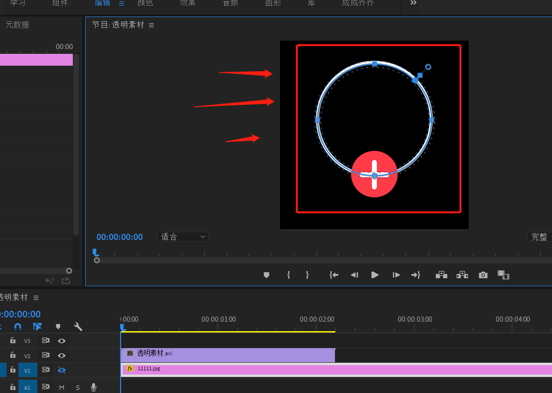552x393 pixels.
Task: Enable voice-over record on A1
Action: click(x=94, y=387)
